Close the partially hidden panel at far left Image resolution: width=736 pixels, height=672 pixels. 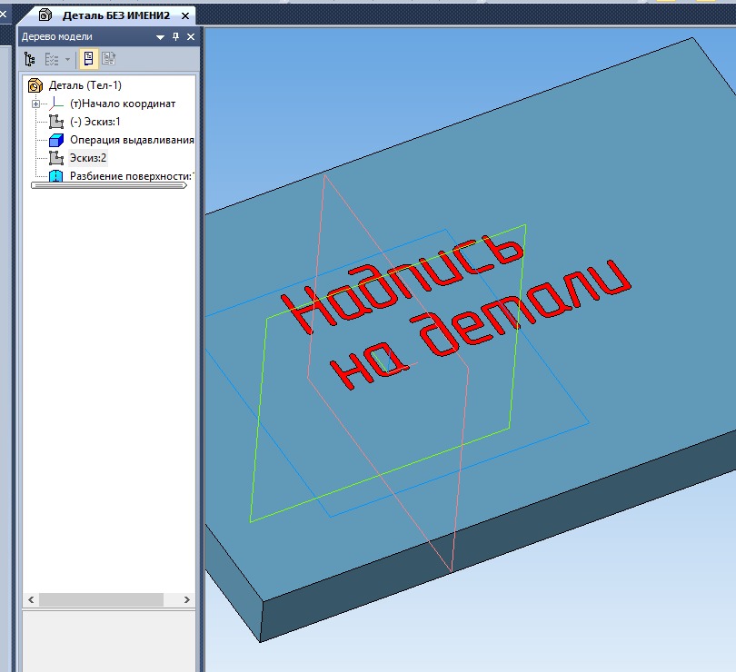pos(4,15)
